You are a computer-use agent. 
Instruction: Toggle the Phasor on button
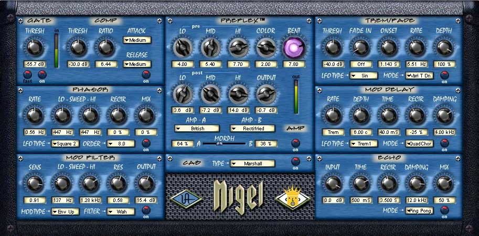[x=146, y=142]
